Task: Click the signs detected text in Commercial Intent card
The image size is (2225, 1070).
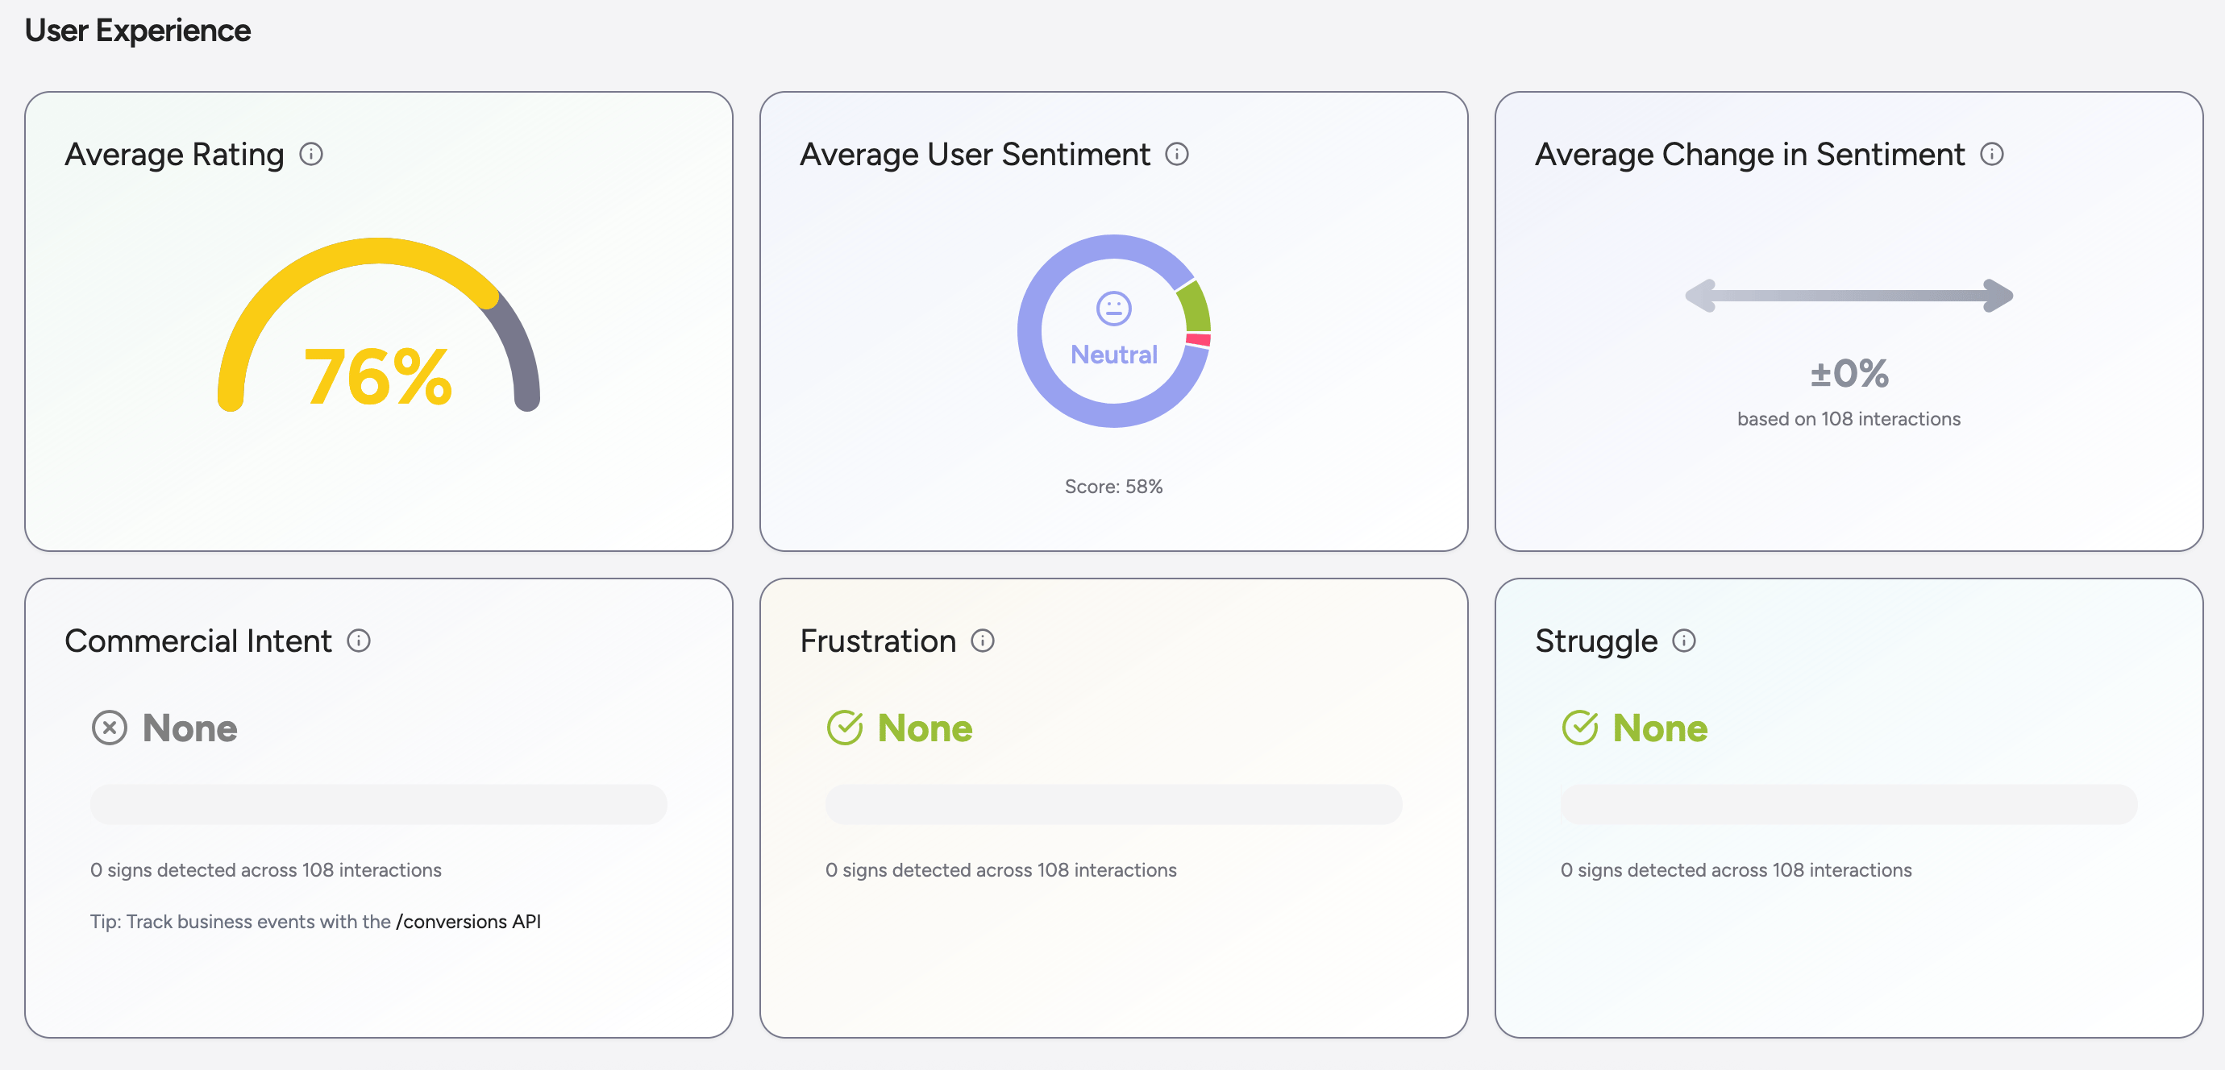Action: pos(266,869)
